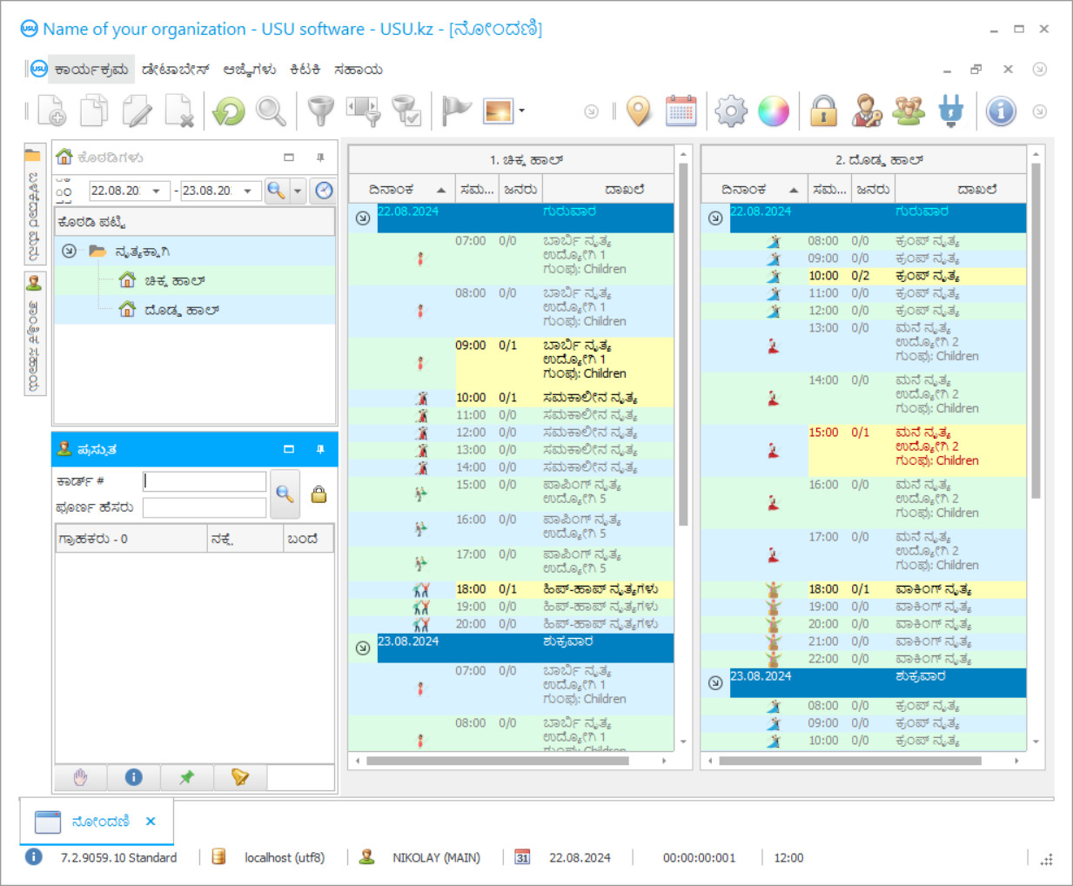This screenshot has height=886, width=1073.
Task: Open the ಸಹಾಯ menu
Action: [359, 70]
